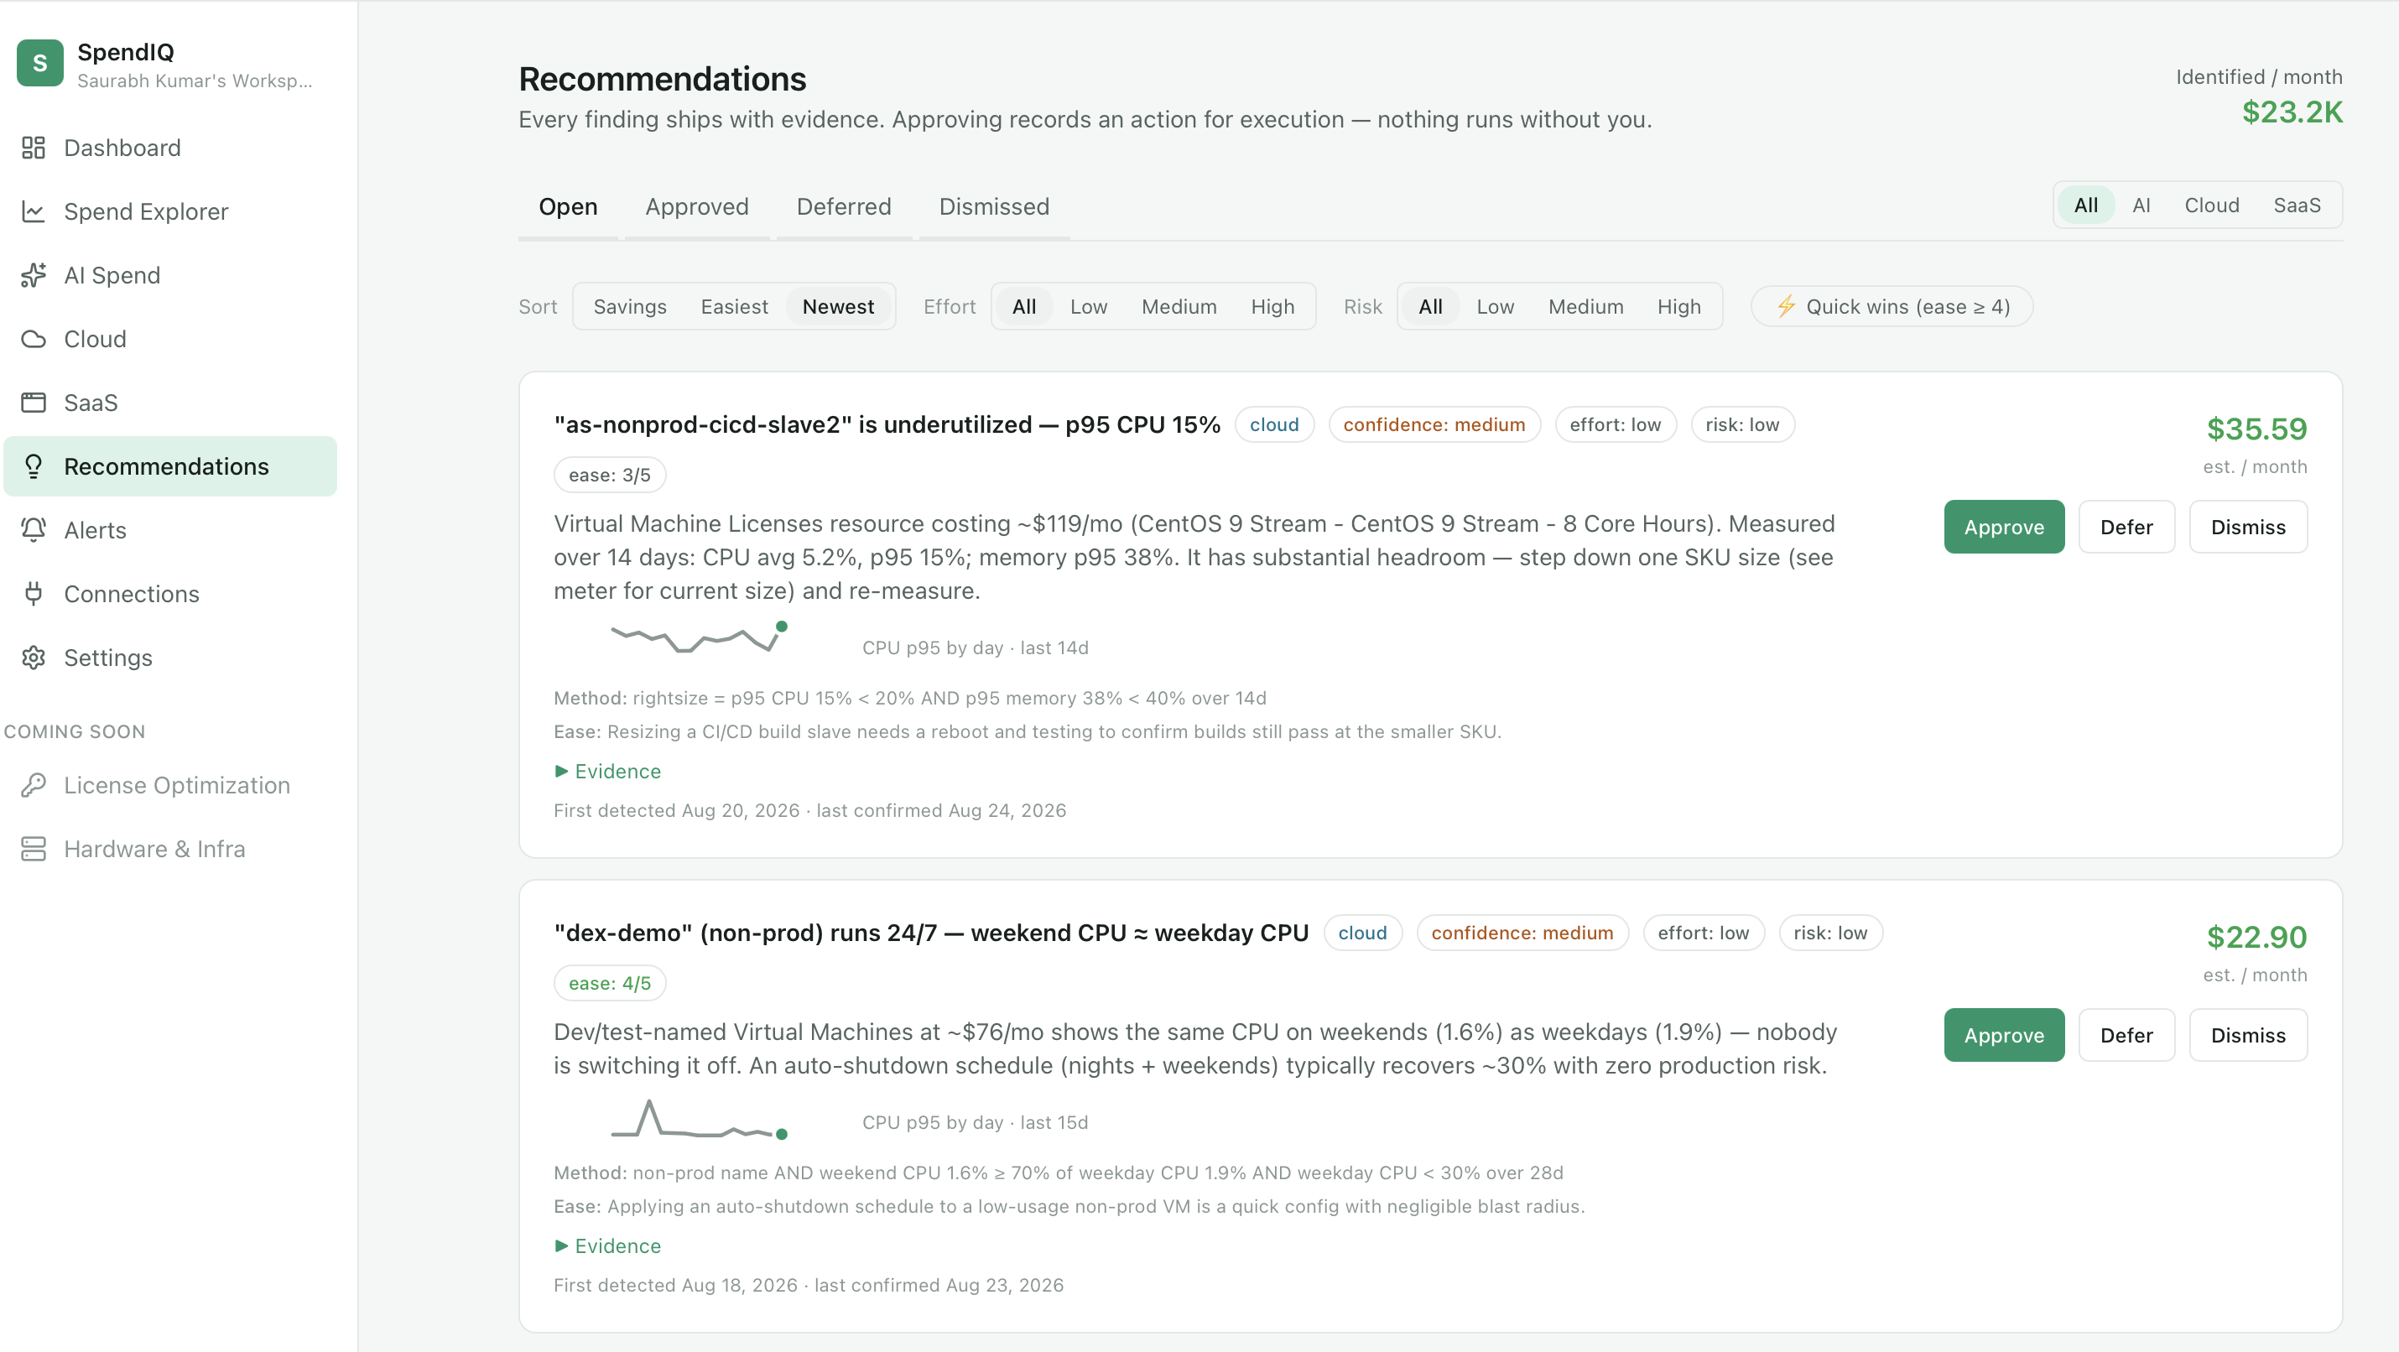Click the Cloud icon in sidebar
The width and height of the screenshot is (2399, 1352).
(x=34, y=339)
